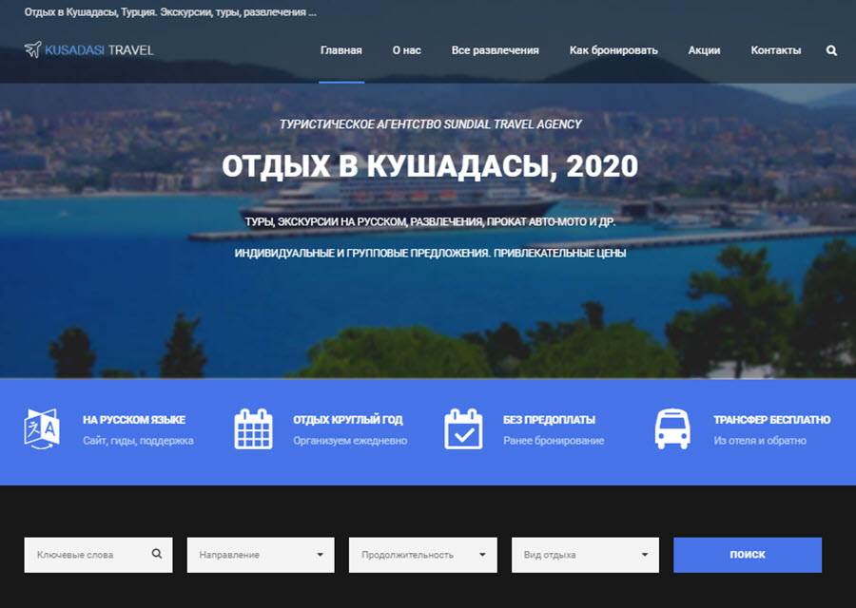
Task: Select the Акции menu item
Action: tap(704, 50)
